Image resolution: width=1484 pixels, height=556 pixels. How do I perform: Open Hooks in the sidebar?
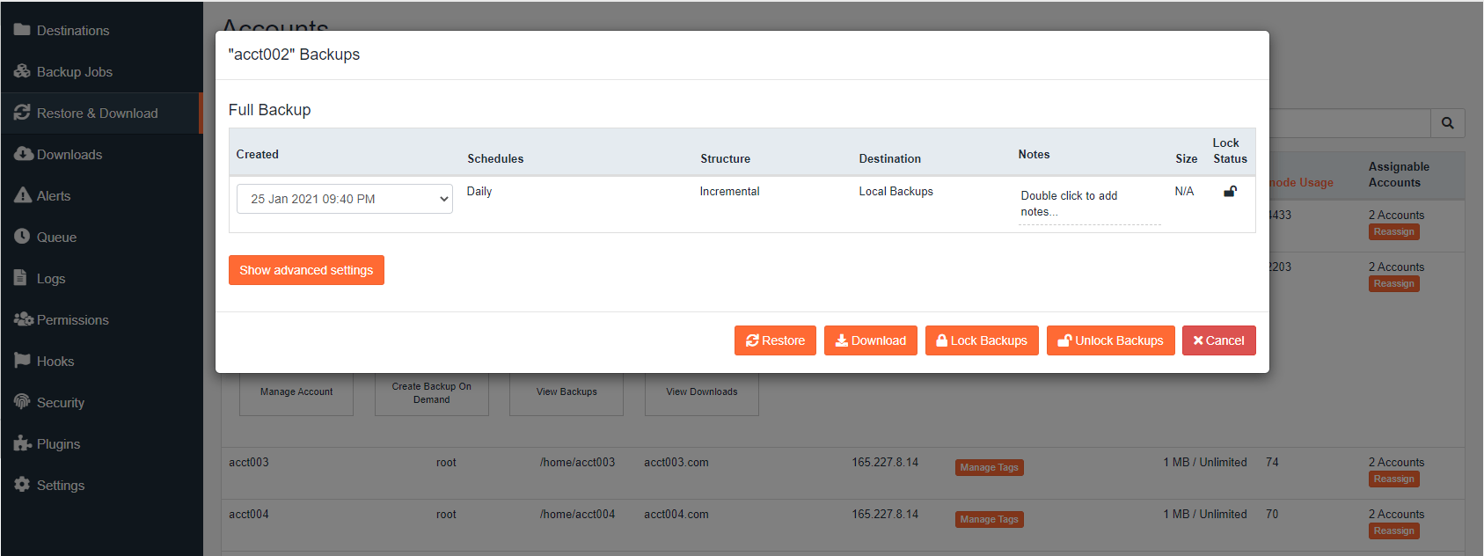pos(101,361)
